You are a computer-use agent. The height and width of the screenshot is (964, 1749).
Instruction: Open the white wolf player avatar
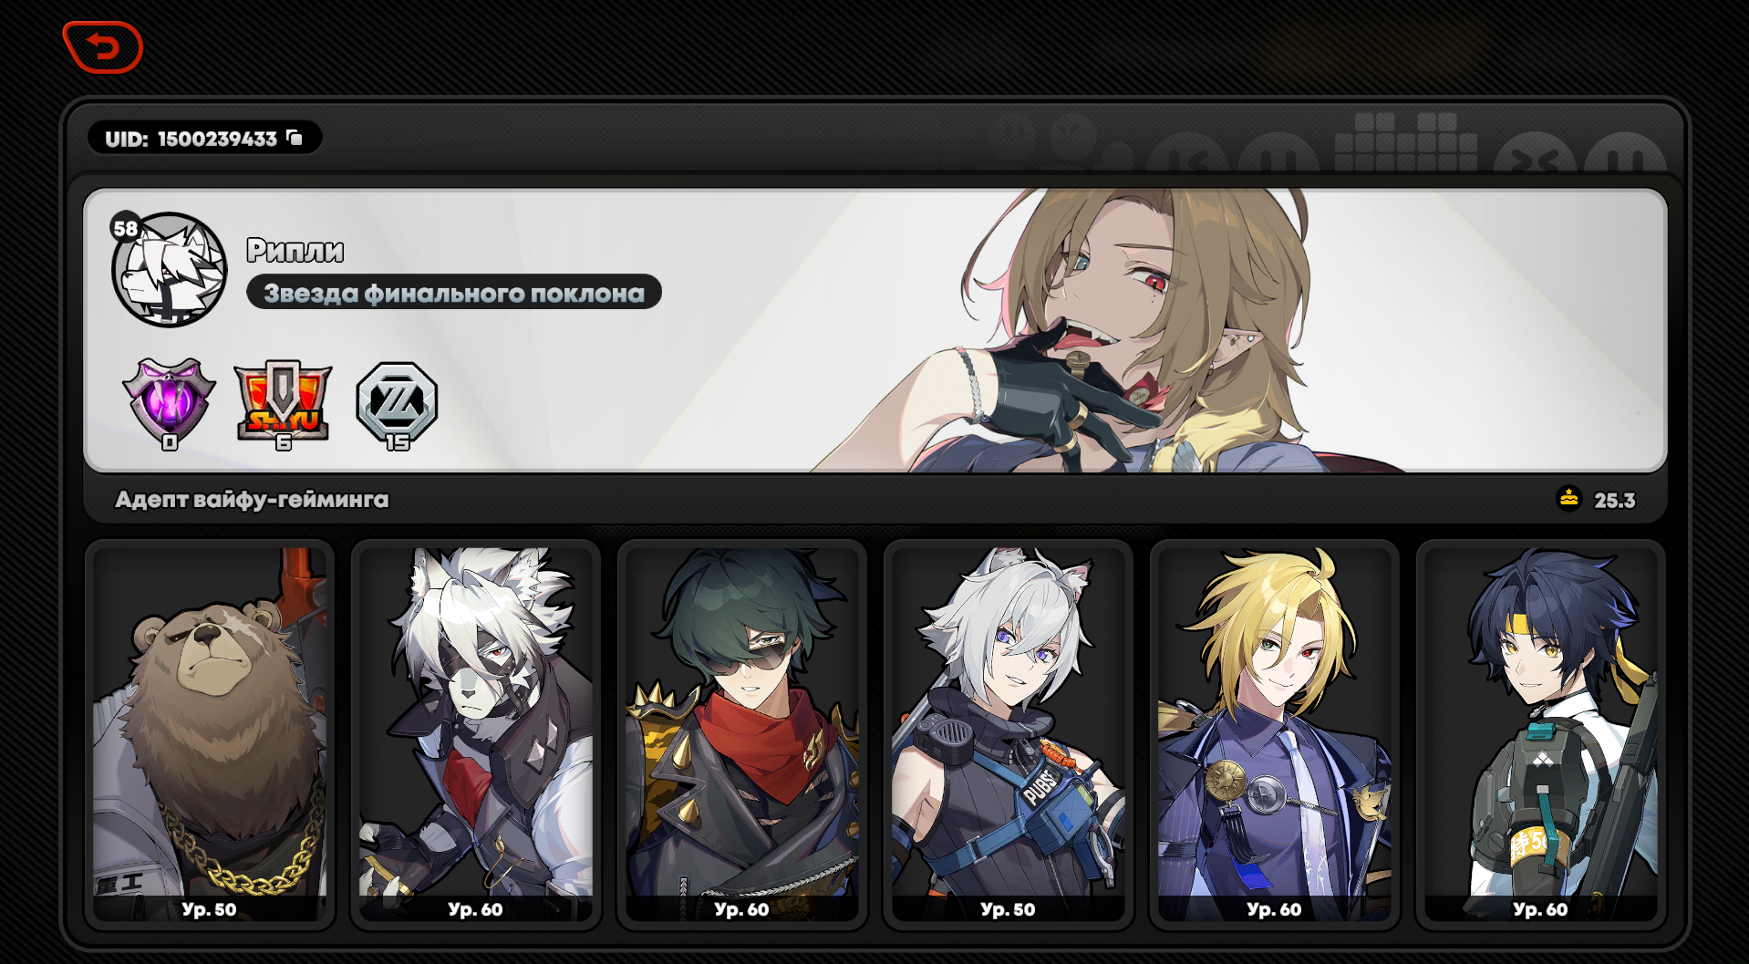point(170,270)
